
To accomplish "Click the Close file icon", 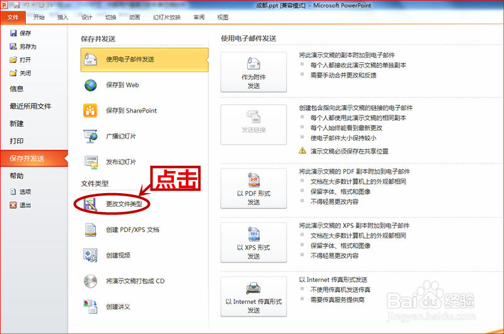I will [13, 73].
